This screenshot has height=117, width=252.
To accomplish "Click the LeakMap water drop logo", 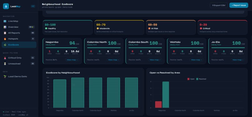I will pos(6,6).
